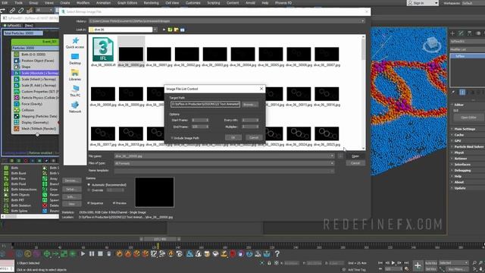Open the Graph Editors menu
Screen dimensions: 485x273
point(127,3)
